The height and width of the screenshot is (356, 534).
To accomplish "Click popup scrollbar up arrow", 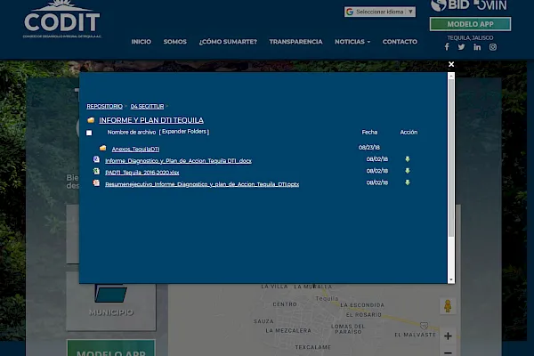I will pos(451,77).
